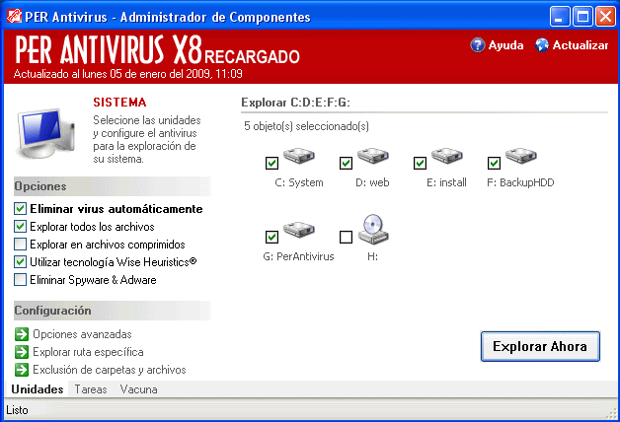Viewport: 620px width, 422px height.
Task: Switch to the Tareas tab
Action: click(x=91, y=389)
